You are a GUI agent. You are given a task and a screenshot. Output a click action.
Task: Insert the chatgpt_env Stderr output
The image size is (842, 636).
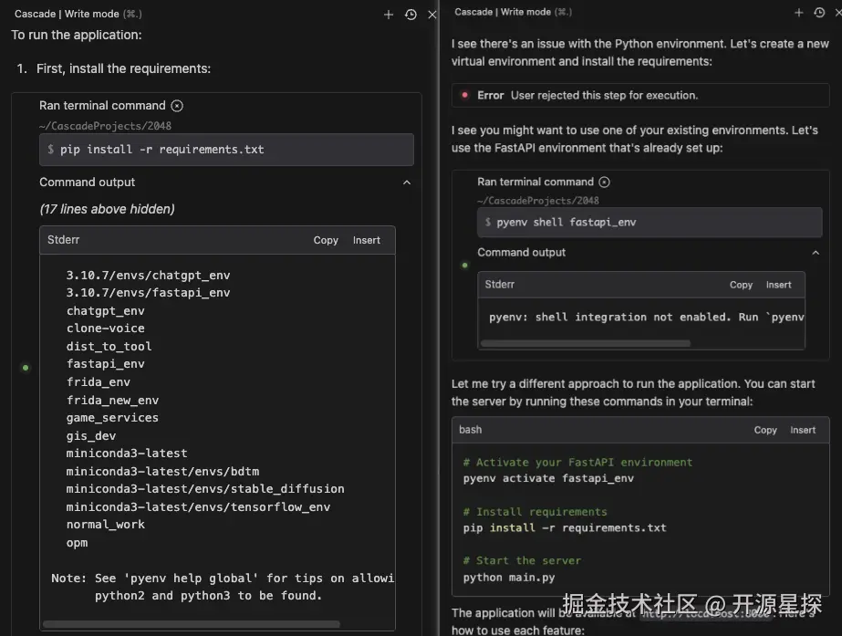(x=366, y=240)
